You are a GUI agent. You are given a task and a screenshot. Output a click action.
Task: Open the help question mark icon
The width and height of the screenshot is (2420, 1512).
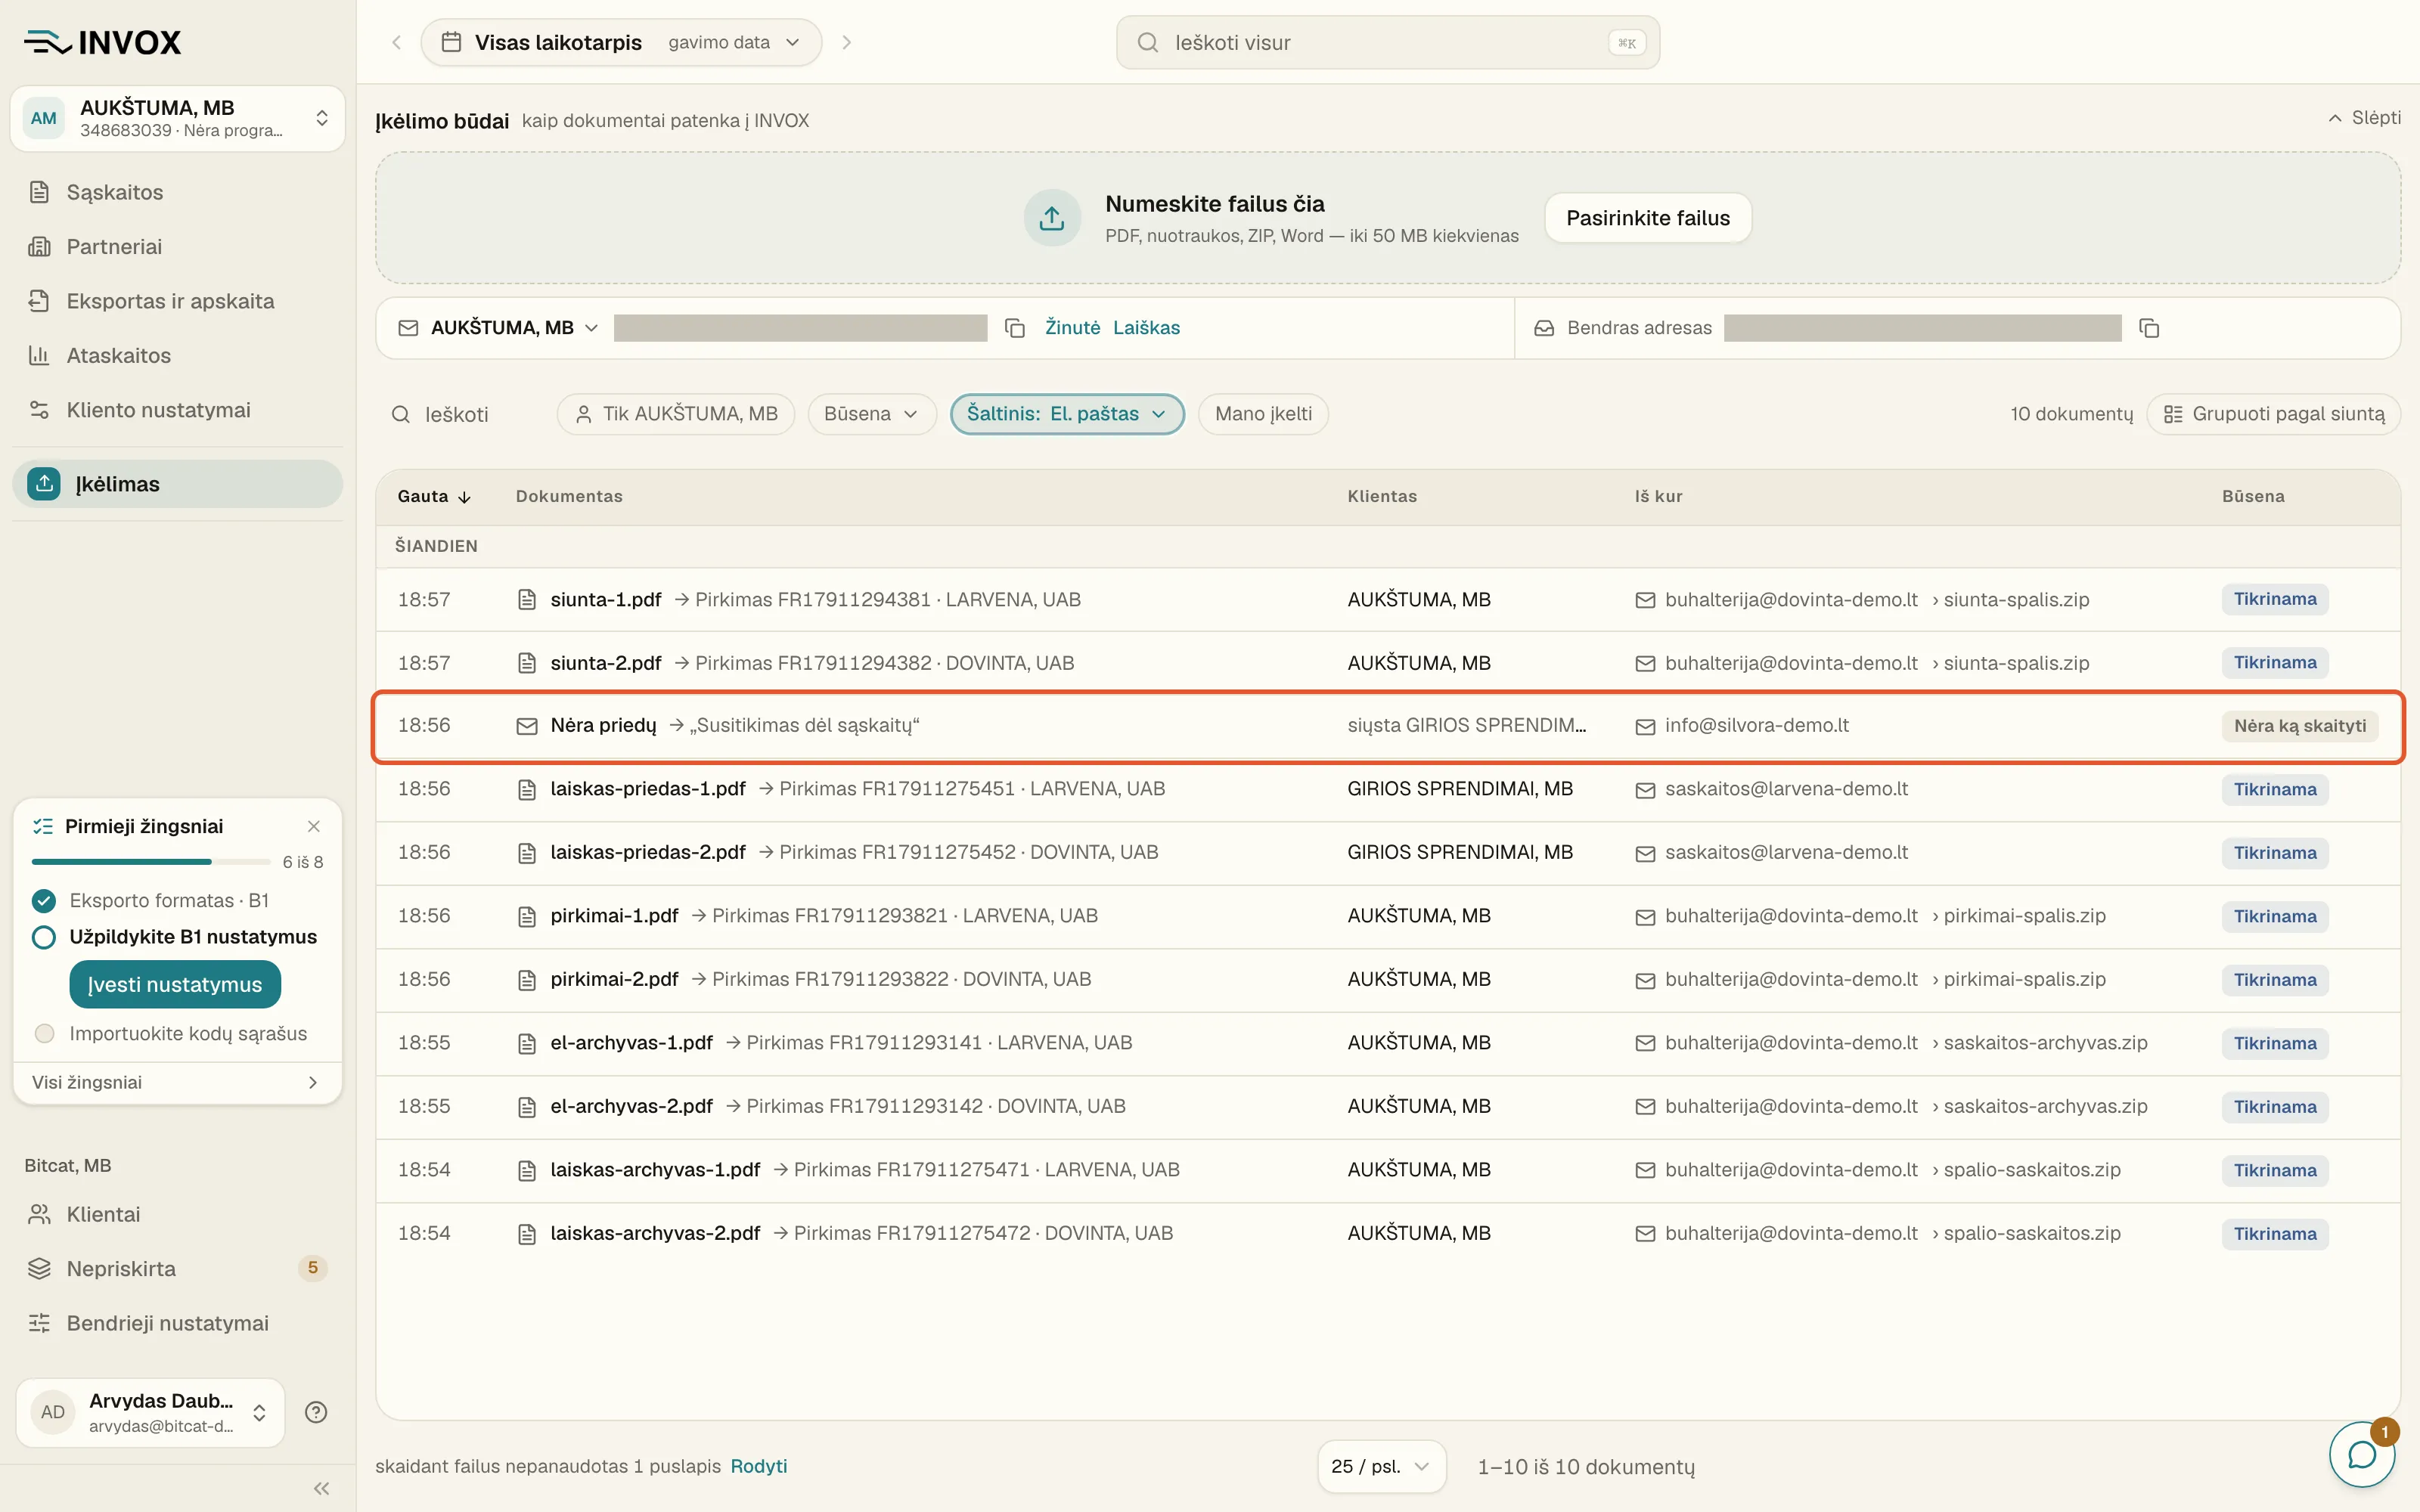click(x=316, y=1412)
